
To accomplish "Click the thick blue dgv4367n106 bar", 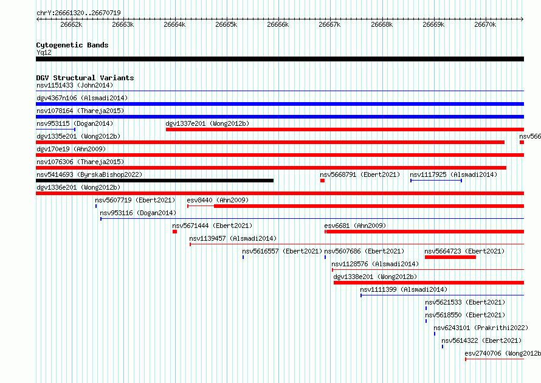I will (280, 104).
